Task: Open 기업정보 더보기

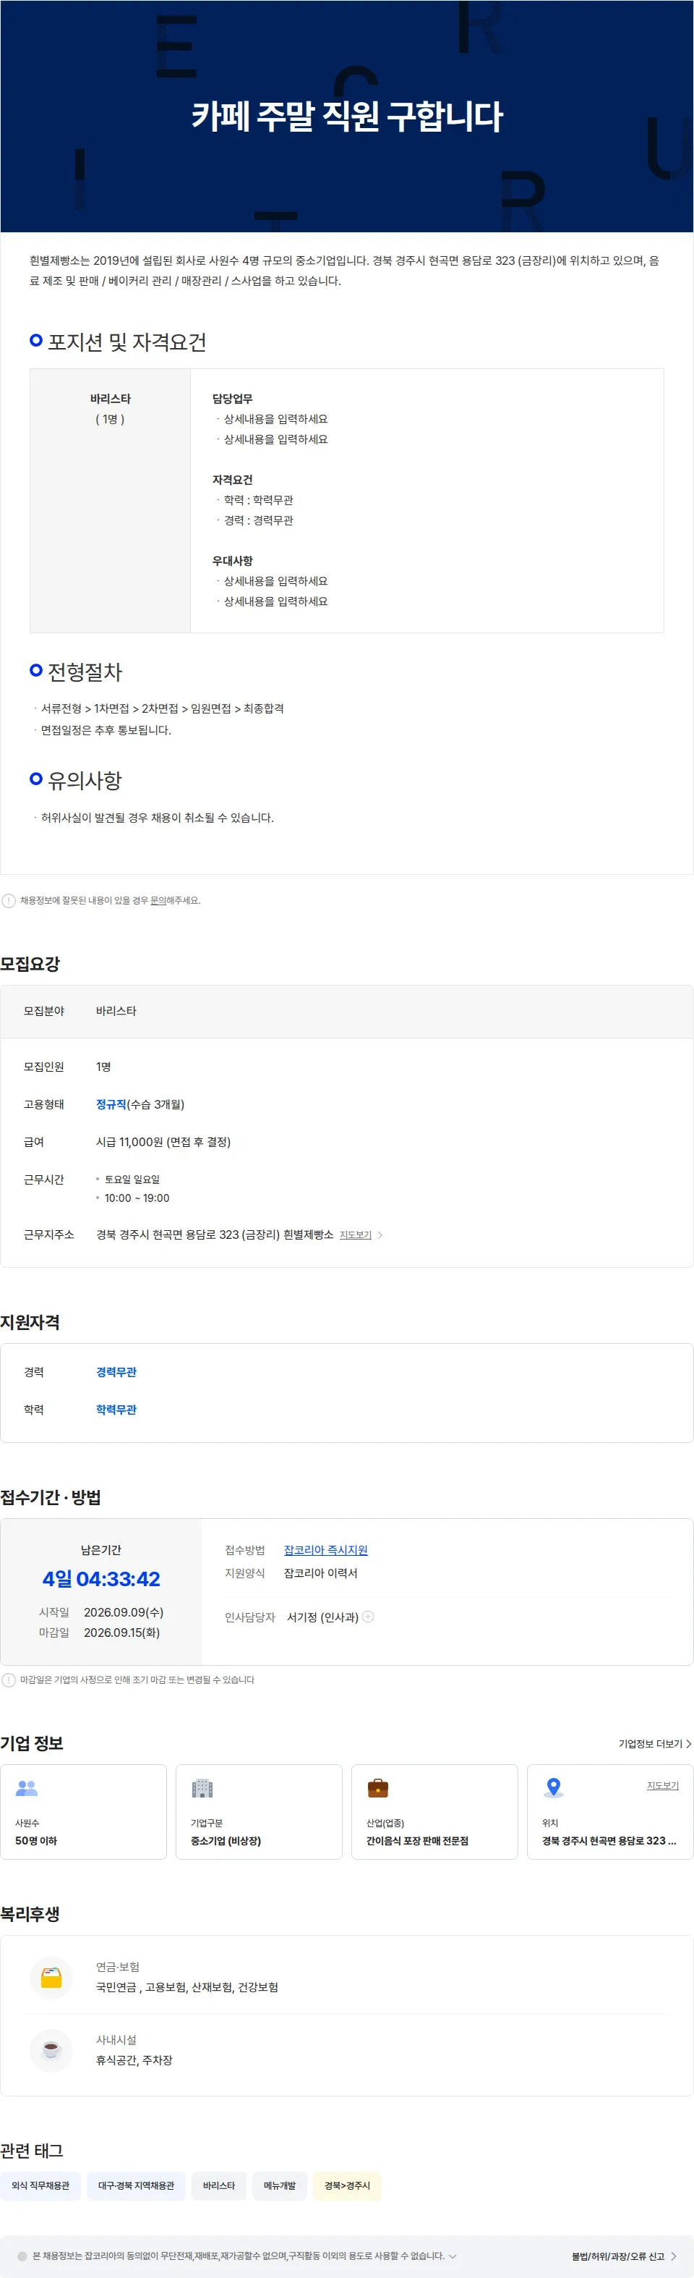Action: (x=654, y=1744)
